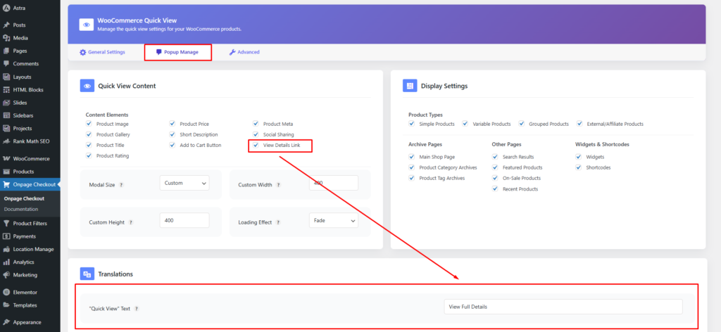Click the Quick View Text input field
Screen dimensions: 721x332
[x=563, y=307]
